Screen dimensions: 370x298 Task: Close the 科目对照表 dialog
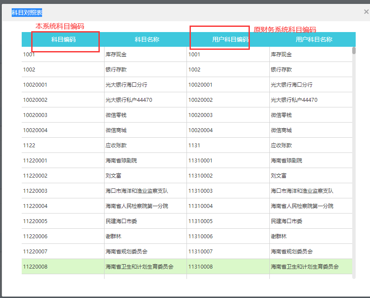click(366, 12)
